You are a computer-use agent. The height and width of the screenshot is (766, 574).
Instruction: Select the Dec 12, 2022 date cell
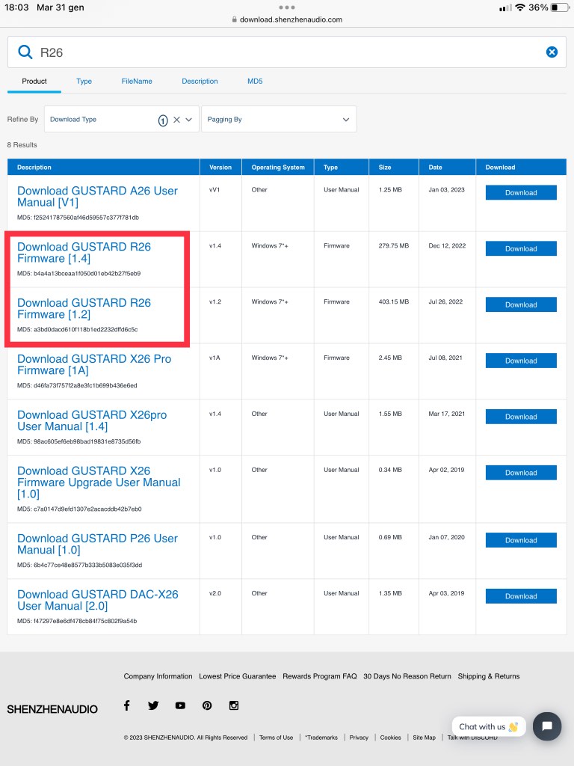447,245
